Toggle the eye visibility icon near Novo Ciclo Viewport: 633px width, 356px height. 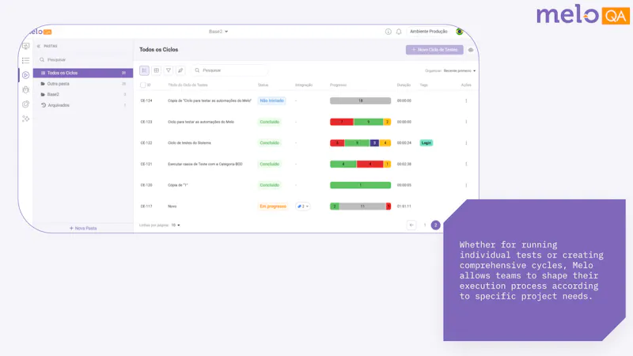(x=471, y=50)
